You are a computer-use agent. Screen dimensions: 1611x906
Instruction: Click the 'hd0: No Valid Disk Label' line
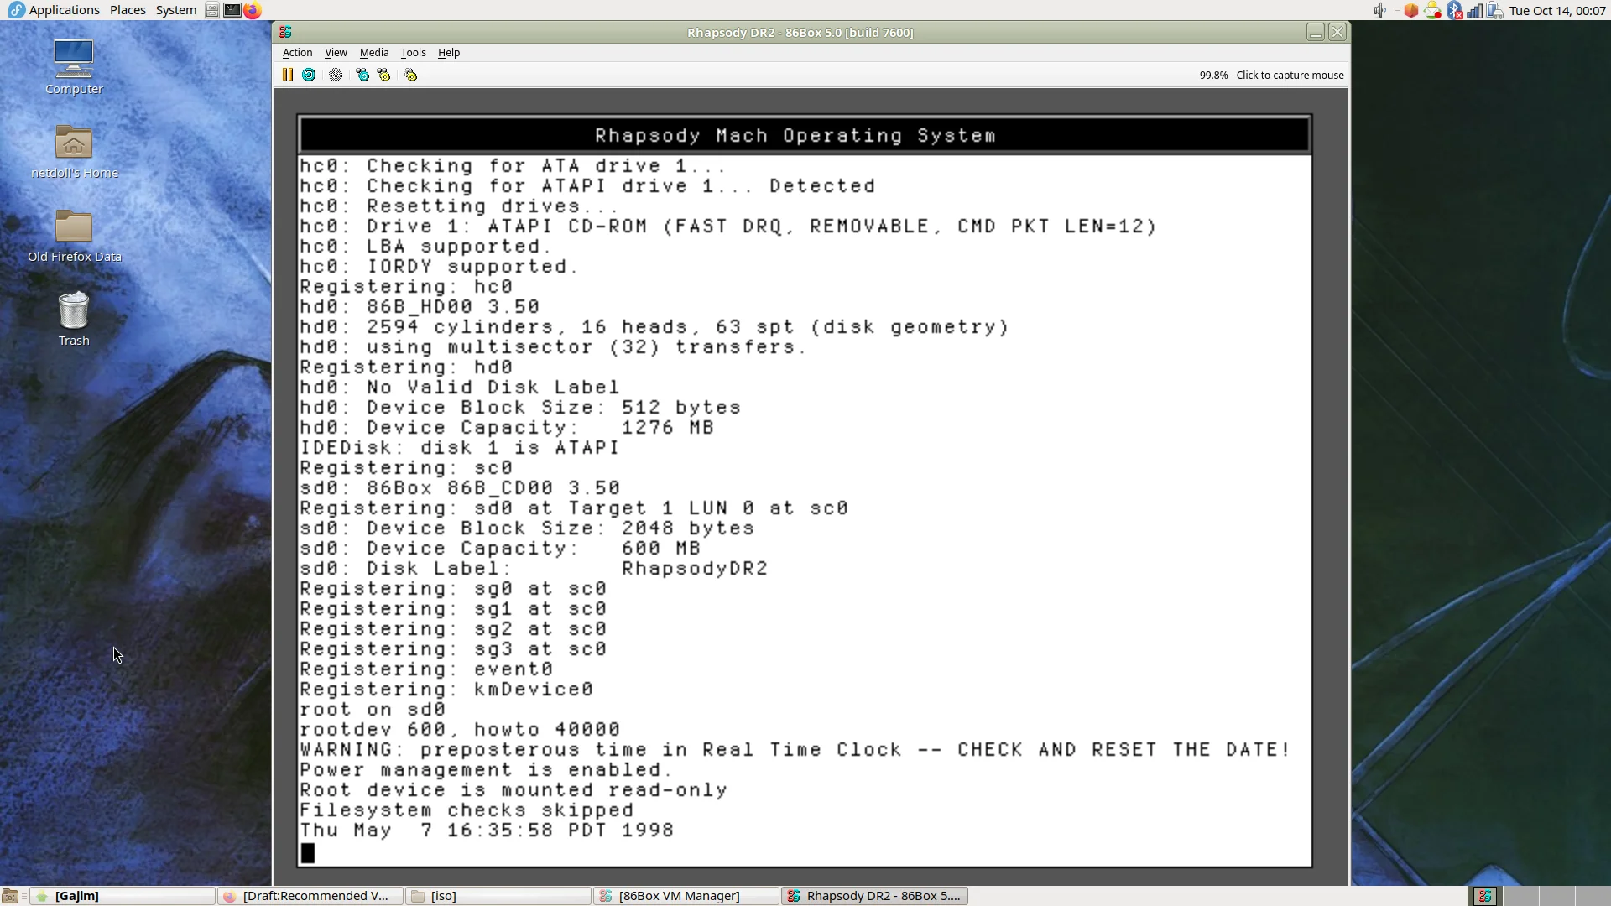pos(460,388)
